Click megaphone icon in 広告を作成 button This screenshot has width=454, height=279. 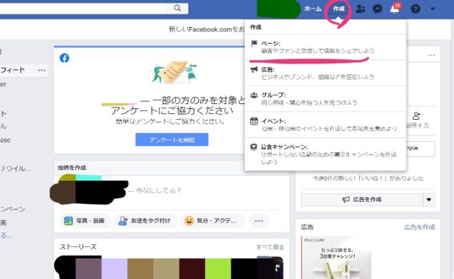click(x=346, y=200)
